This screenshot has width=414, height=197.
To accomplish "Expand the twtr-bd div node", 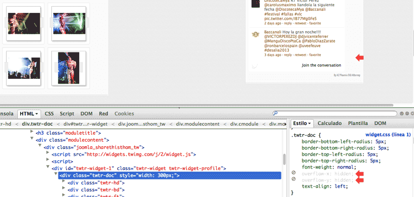I will click(64, 188).
